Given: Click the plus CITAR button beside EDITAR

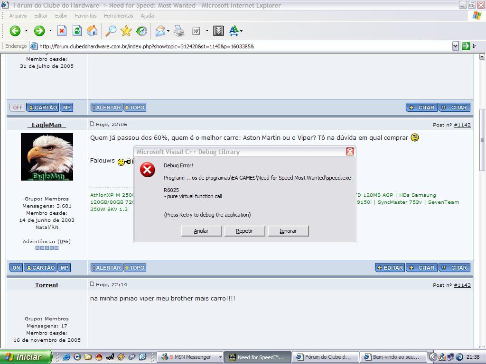Looking at the screenshot, I should click(x=421, y=268).
